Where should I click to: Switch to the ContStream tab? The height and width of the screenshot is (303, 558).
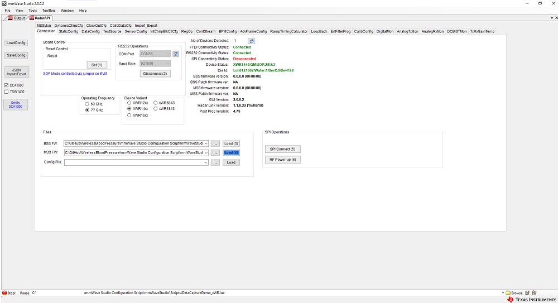[x=206, y=31]
